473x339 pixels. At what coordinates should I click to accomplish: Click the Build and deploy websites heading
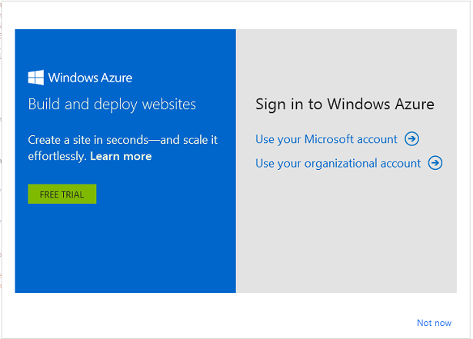[112, 104]
